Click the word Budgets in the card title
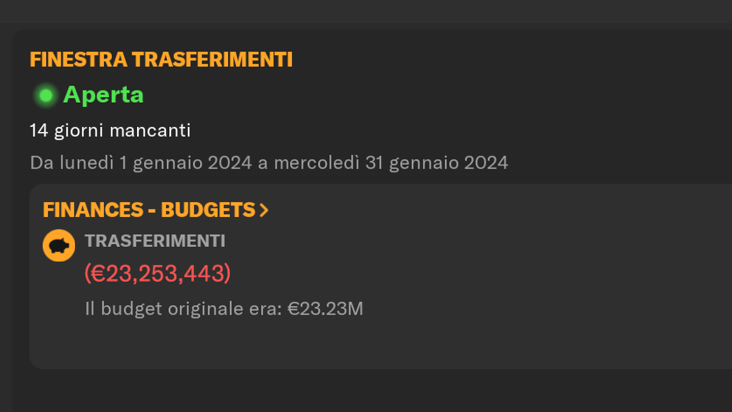Viewport: 732px width, 412px height. (208, 210)
